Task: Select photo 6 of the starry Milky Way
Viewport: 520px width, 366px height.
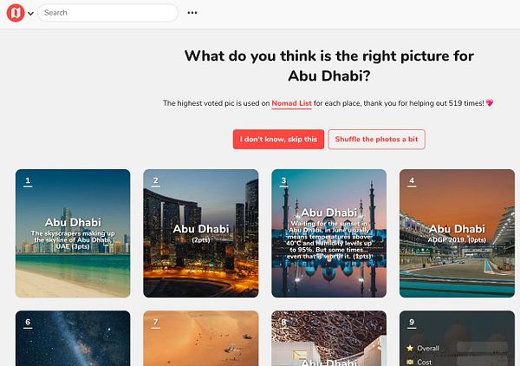Action: point(73,338)
